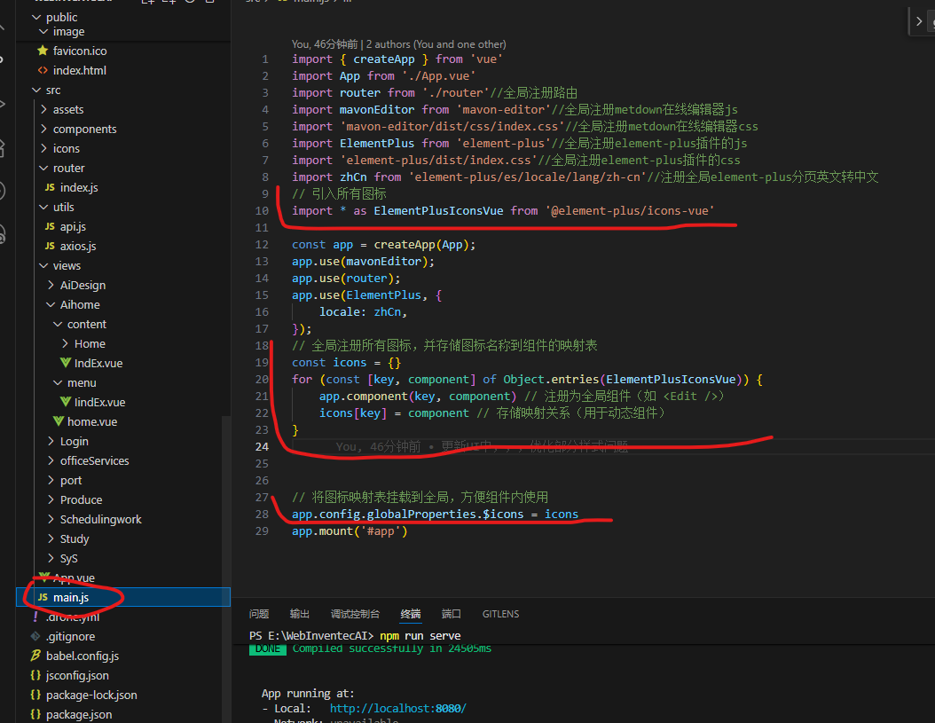Expand the Login folder
This screenshot has width=935, height=723.
pos(51,441)
